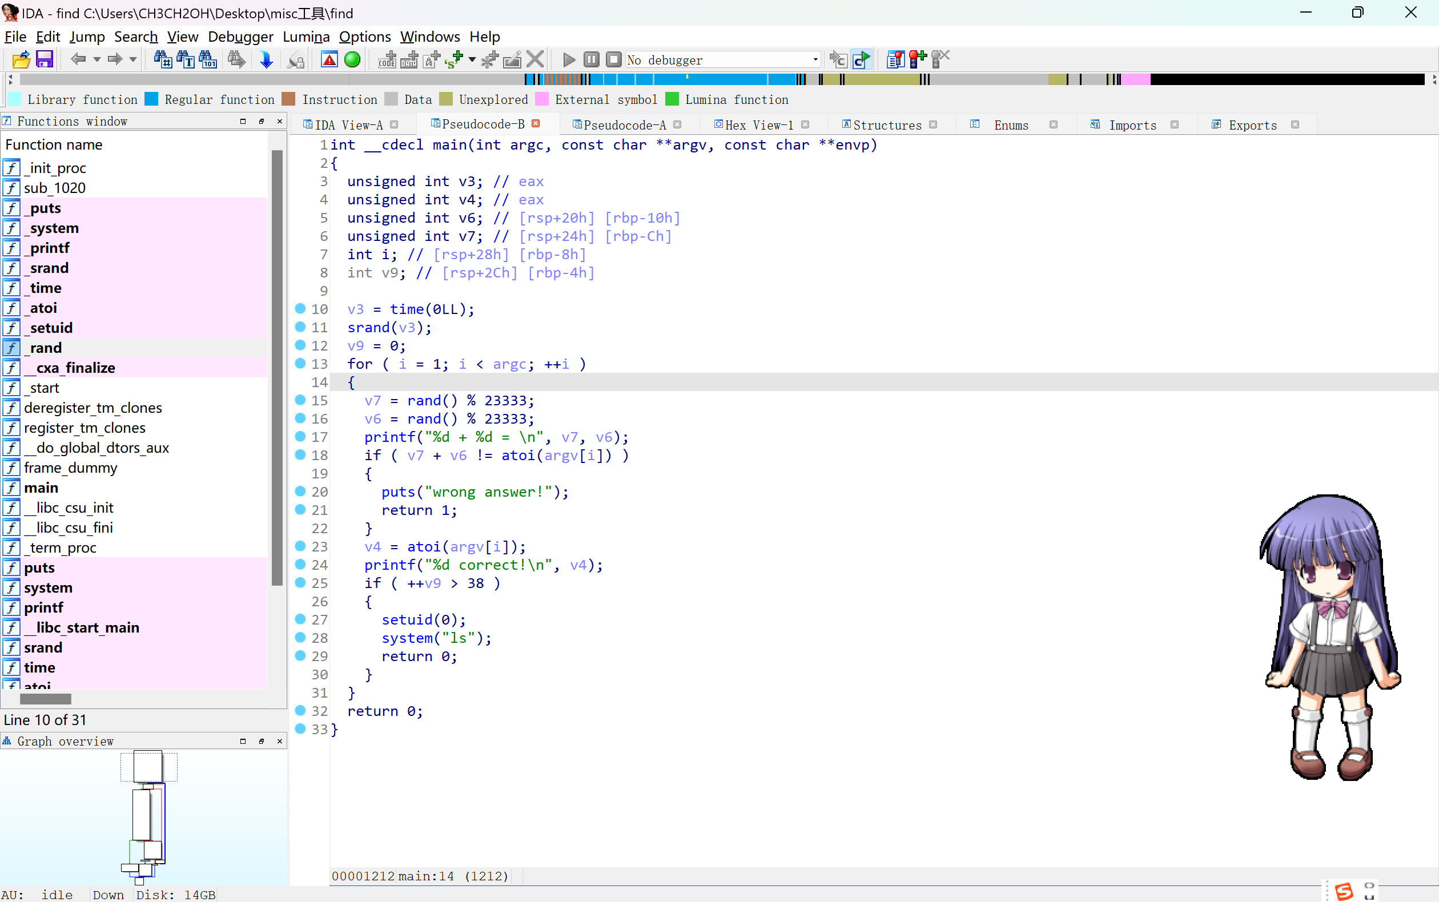Expand the forward-navigation history dropdown arrow

click(x=133, y=59)
